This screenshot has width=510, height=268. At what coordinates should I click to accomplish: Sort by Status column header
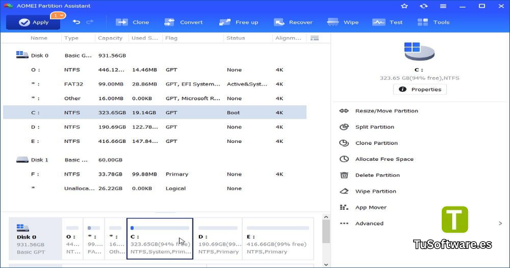[x=235, y=38]
